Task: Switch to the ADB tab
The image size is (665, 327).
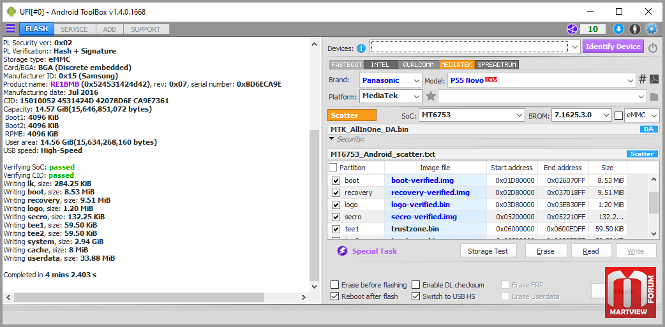Action: coord(109,29)
